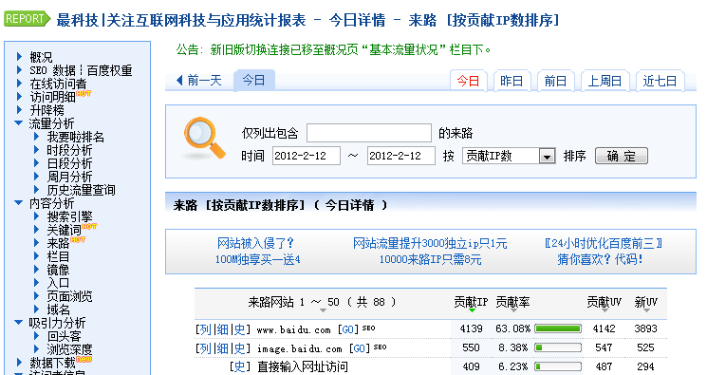Open the 贡献IP数 sort dropdown
Viewport: 707px width, 375px height.
pyautogui.click(x=547, y=156)
